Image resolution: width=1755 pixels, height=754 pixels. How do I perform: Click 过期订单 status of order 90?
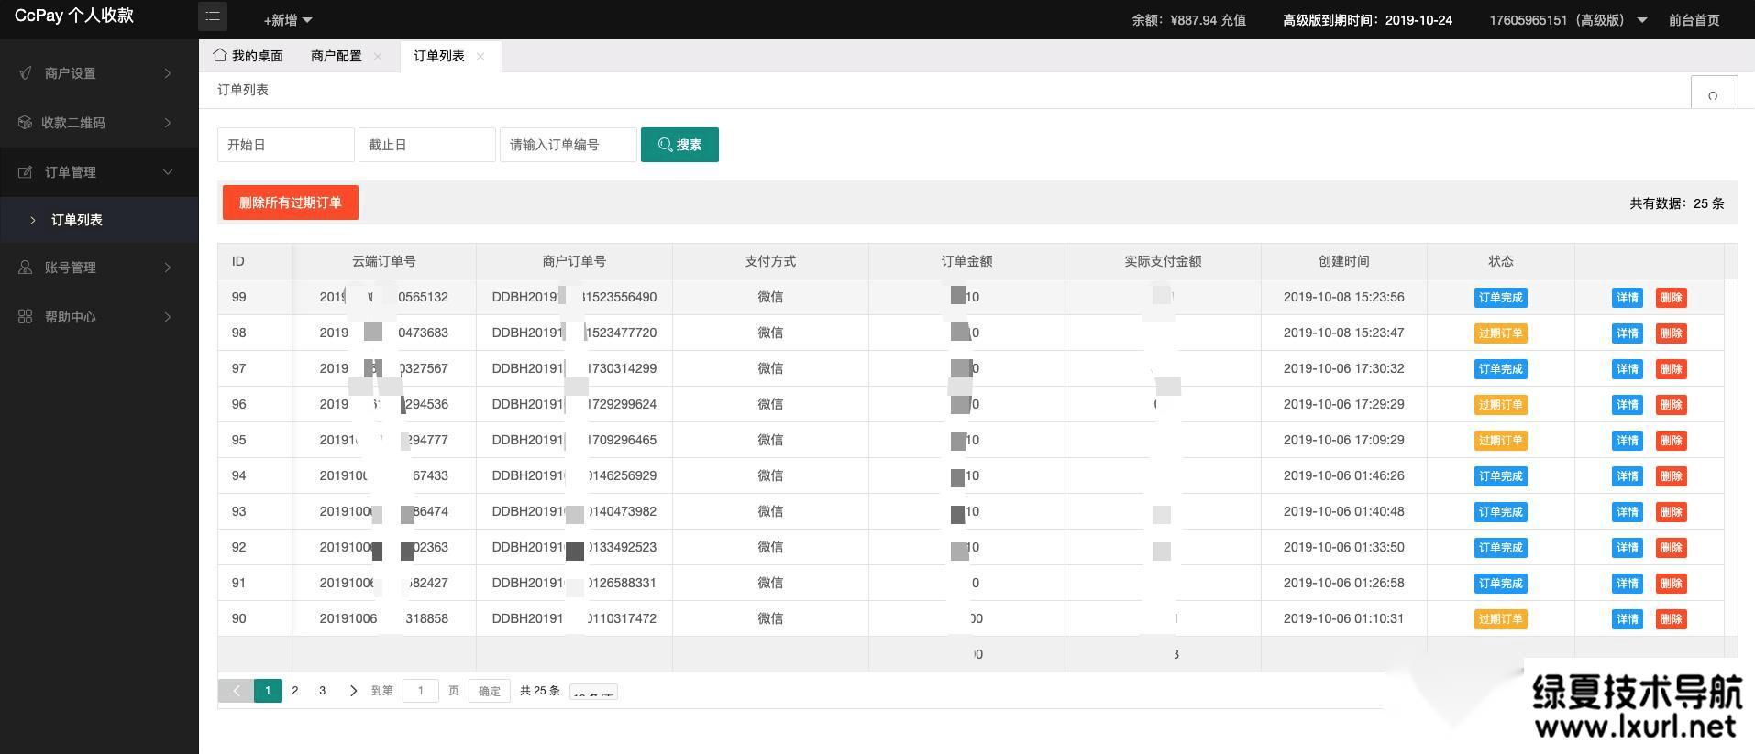(x=1500, y=619)
